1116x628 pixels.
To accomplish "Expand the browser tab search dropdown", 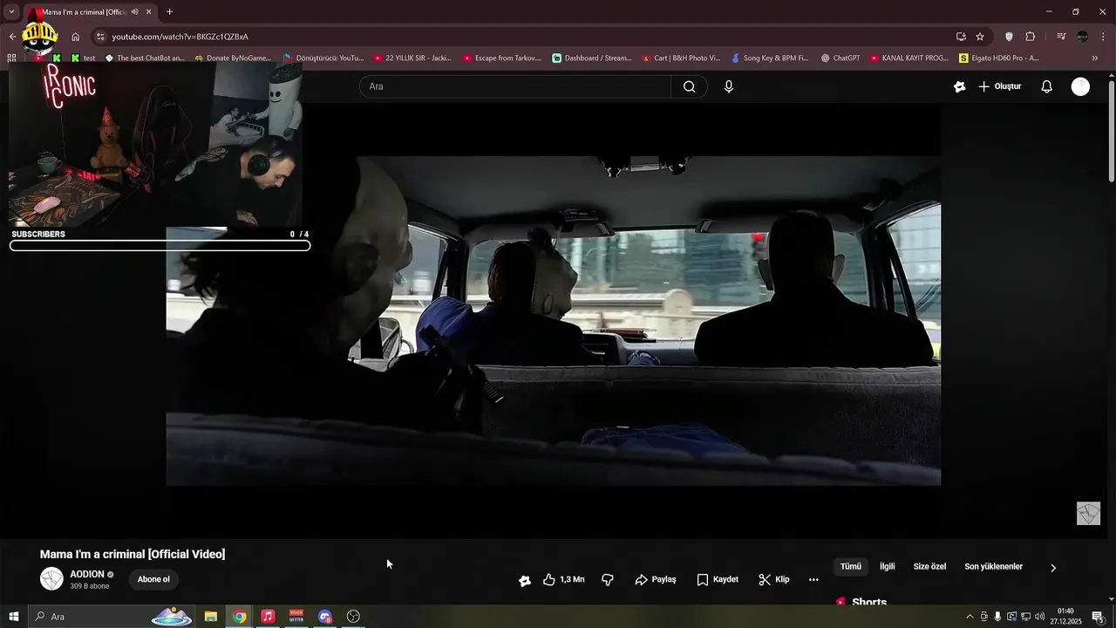I will (x=11, y=12).
